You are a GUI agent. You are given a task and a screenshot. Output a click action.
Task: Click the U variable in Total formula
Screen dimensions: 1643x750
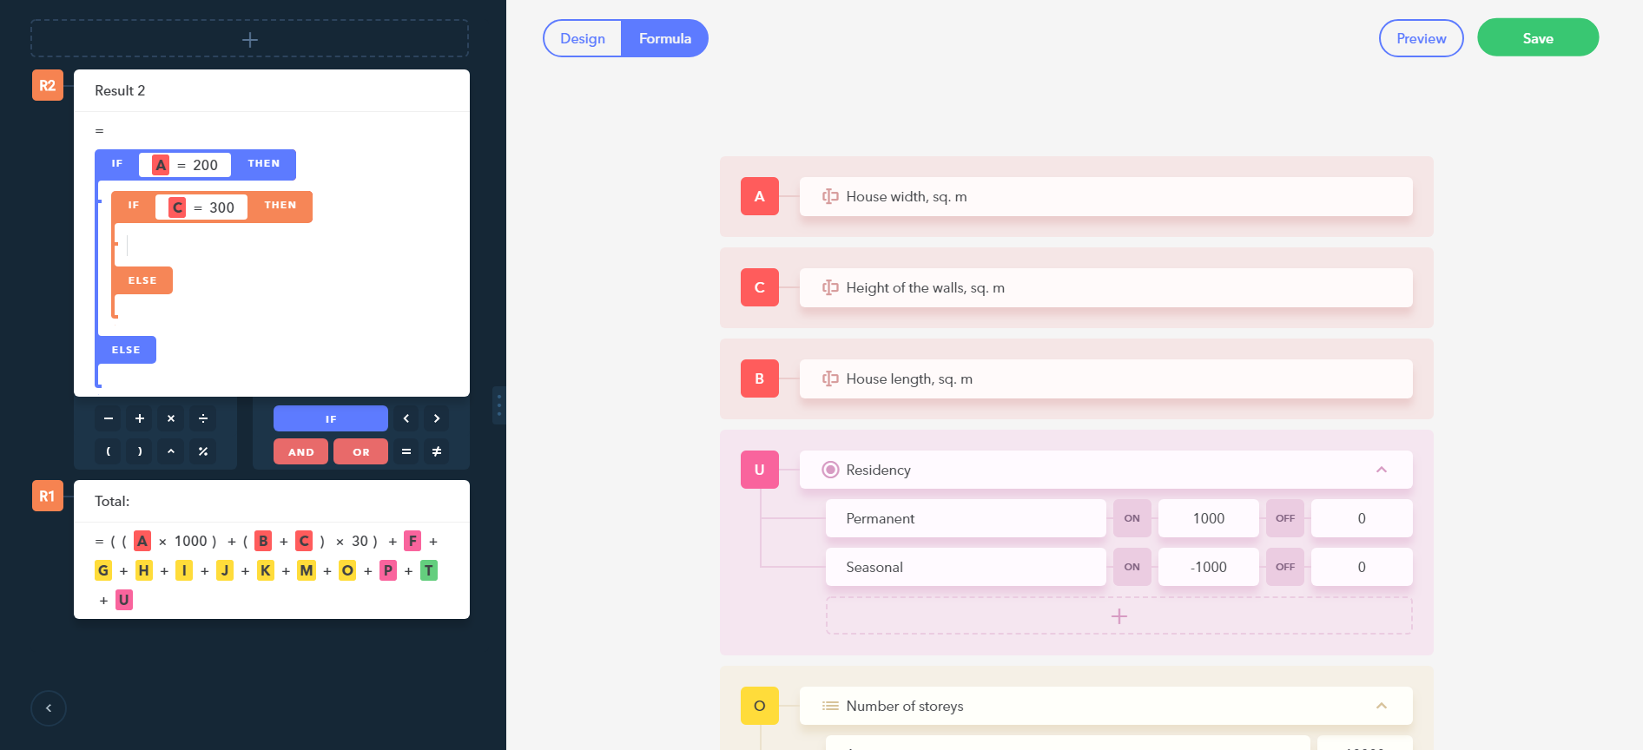pos(124,600)
